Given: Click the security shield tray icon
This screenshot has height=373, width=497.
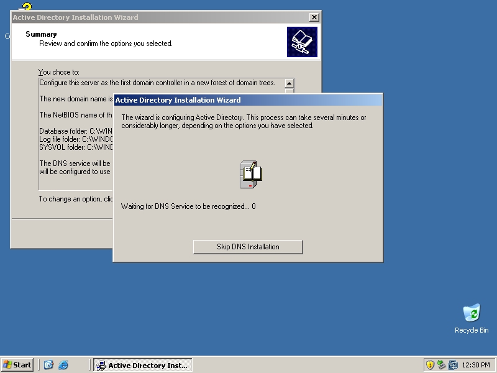Looking at the screenshot, I should point(429,365).
